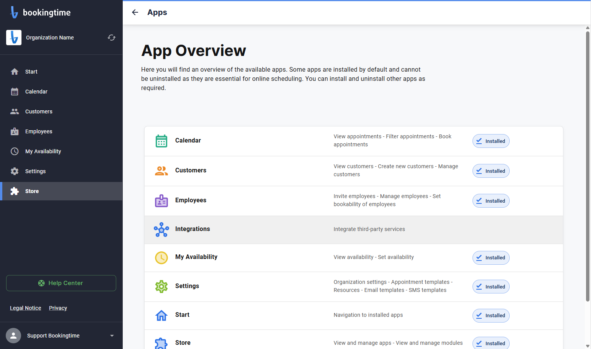Go to Customers in the sidebar

[x=61, y=111]
